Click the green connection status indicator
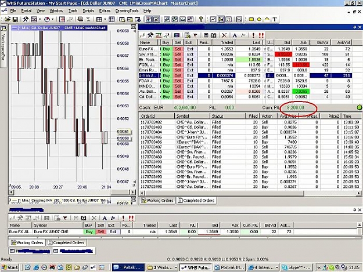 coord(359,107)
